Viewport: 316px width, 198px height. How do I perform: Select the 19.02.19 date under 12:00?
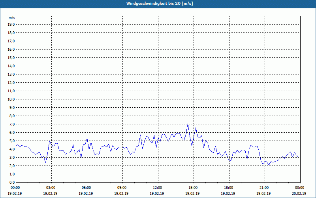coord(157,194)
